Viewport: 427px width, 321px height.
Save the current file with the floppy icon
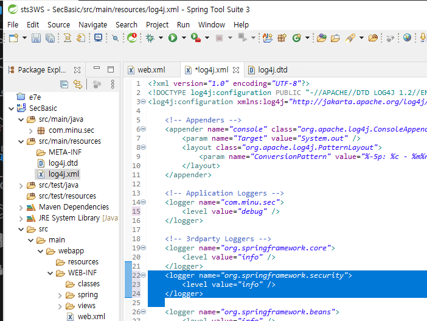[36, 38]
